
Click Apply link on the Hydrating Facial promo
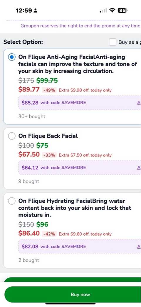139,247
